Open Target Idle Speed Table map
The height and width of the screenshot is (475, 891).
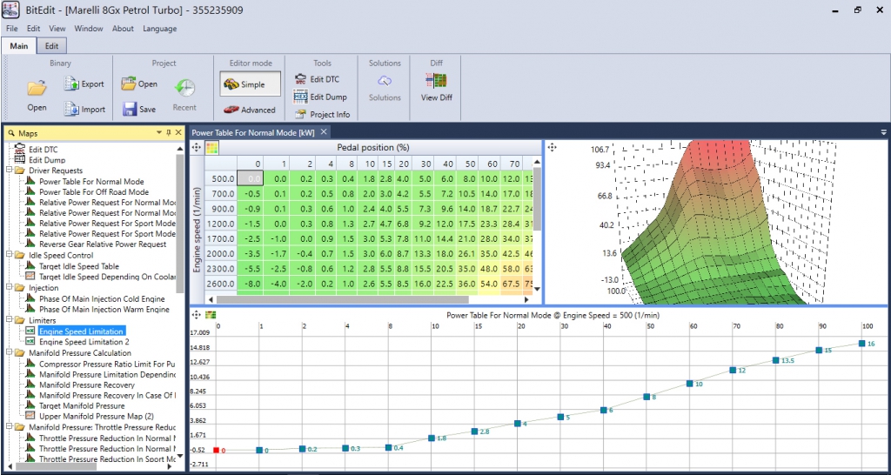click(79, 266)
